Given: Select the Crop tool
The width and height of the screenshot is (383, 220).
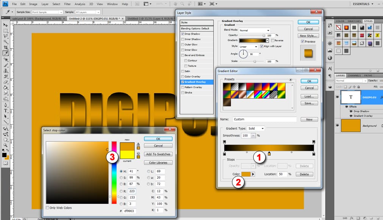Looking at the screenshot, I should pos(6,48).
